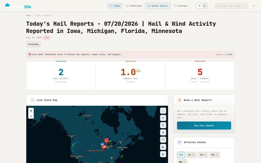This screenshot has height=163, width=261.
Task: Switch to light theme with sun icon
Action: [x=199, y=6]
